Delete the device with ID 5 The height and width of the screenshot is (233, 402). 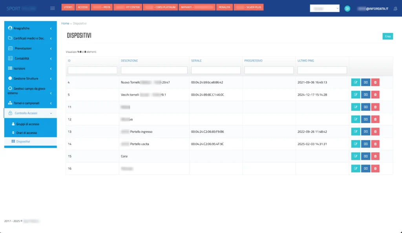(375, 95)
